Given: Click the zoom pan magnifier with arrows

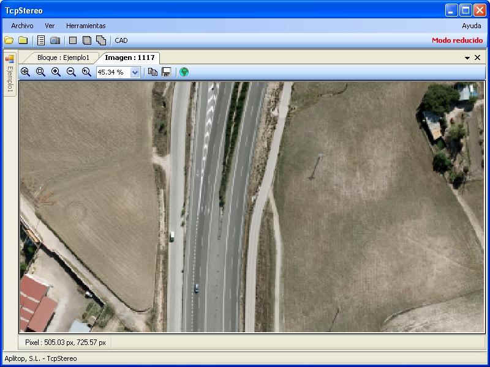Looking at the screenshot, I should click(x=25, y=72).
